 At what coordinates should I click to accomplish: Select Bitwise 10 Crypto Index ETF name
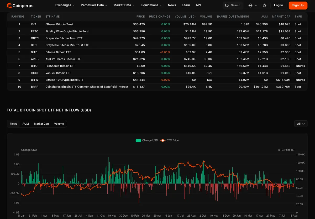click(x=65, y=80)
